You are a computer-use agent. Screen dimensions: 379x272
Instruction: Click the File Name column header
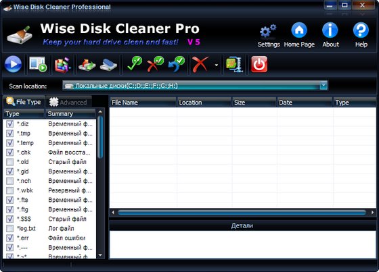click(x=143, y=103)
